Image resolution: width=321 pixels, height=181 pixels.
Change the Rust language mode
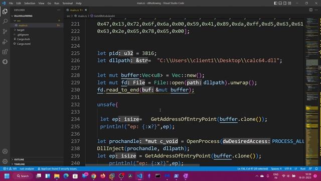303,169
